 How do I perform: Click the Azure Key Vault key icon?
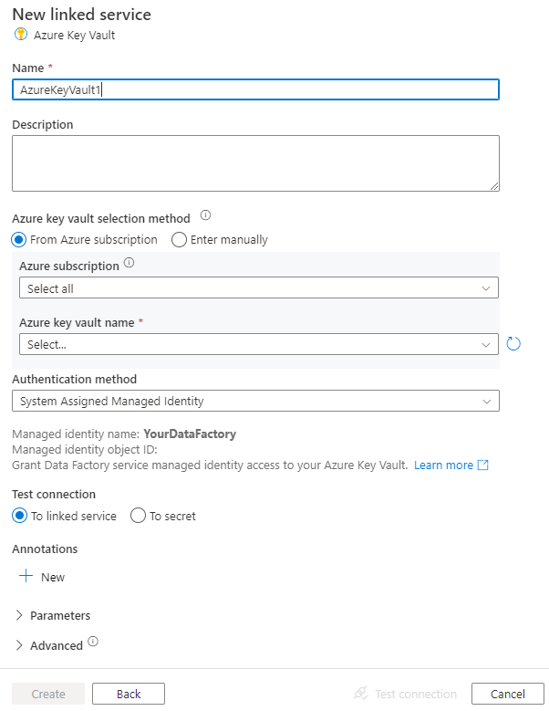pos(20,35)
